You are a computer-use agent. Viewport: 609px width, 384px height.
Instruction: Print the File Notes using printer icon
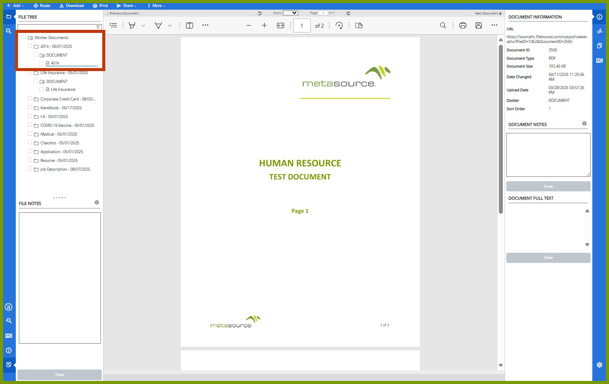[x=97, y=203]
